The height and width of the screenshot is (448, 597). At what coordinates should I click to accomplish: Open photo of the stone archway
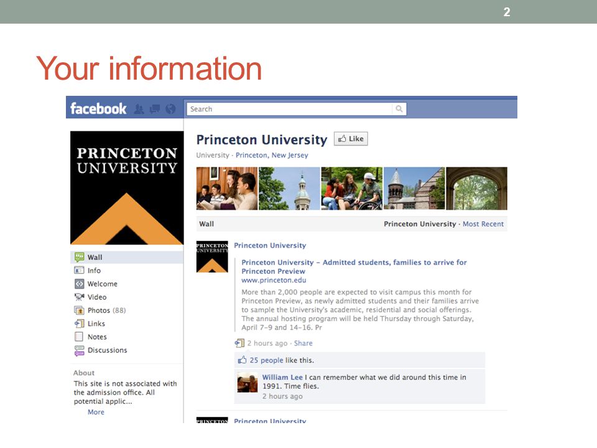(x=477, y=188)
